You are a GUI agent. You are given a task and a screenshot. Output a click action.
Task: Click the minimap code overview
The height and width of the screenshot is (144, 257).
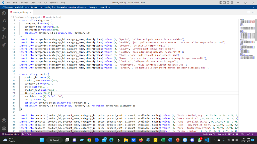click(247, 39)
